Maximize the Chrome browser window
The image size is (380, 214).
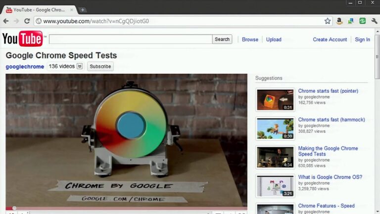[360, 2]
